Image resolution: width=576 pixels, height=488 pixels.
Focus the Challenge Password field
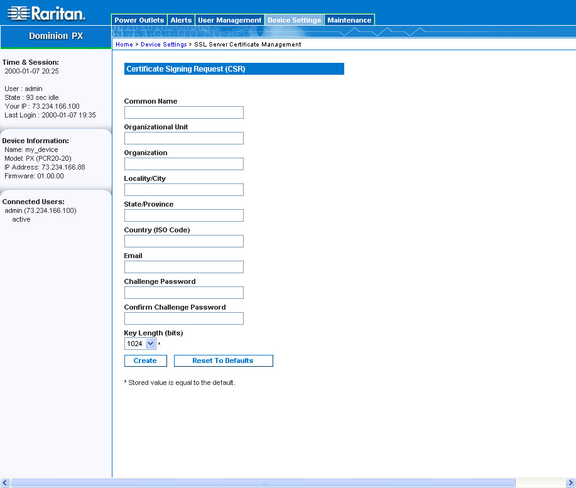(x=183, y=293)
